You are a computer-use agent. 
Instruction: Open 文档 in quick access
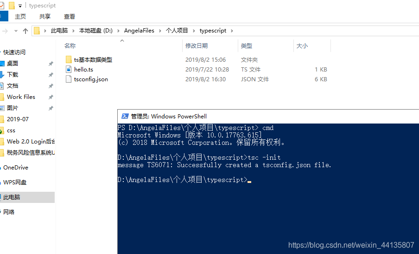13,85
